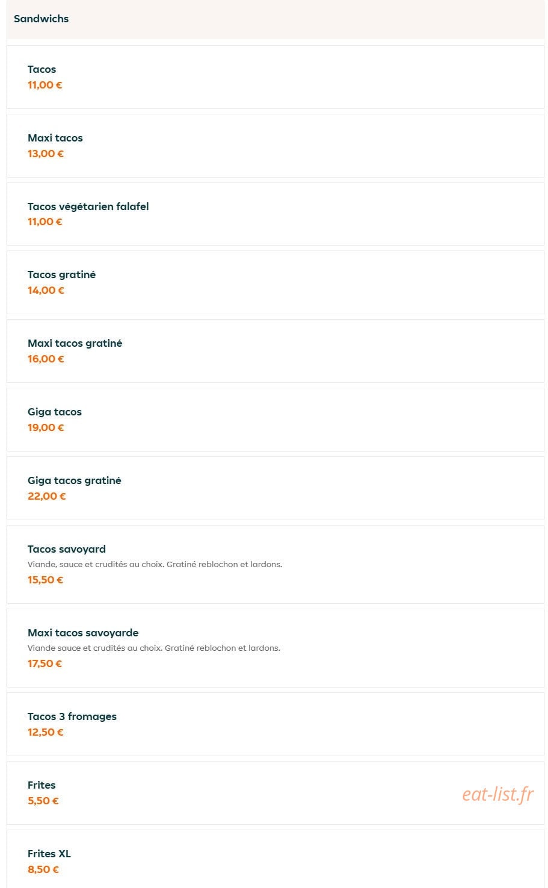Click the Maxi tacos gratiné entry
548x888 pixels.
tap(275, 351)
